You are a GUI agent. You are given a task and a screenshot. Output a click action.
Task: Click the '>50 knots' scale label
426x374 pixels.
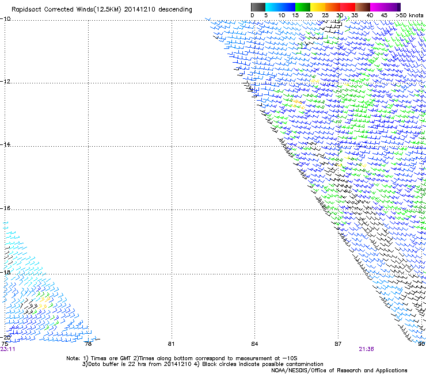409,16
